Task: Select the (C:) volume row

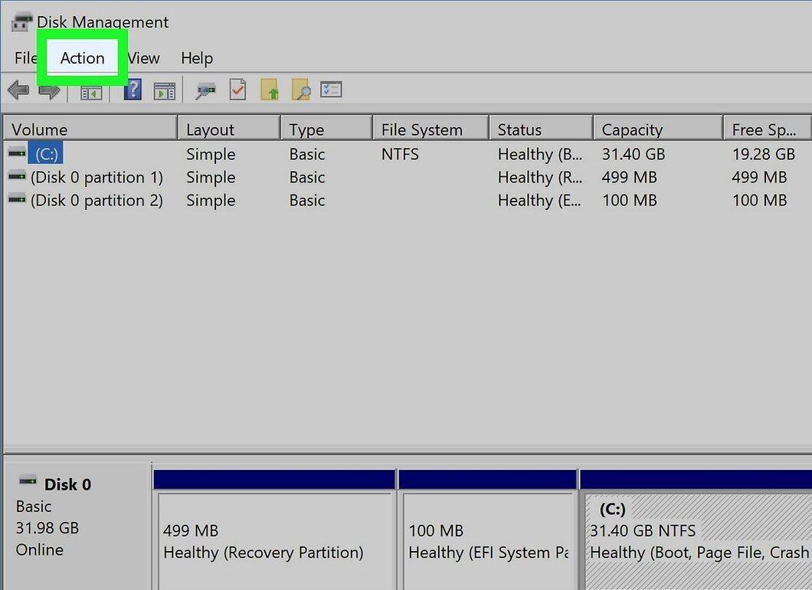Action: [x=406, y=154]
